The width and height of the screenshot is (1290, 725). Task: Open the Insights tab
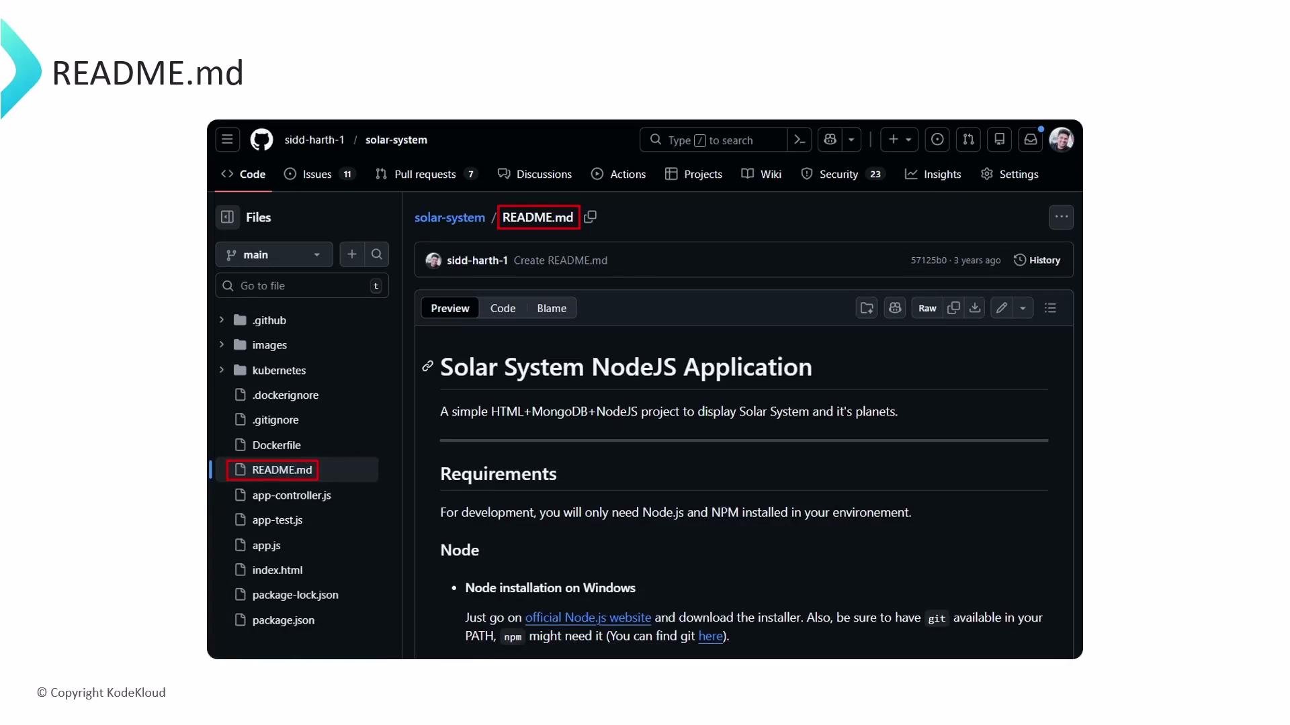click(x=933, y=174)
